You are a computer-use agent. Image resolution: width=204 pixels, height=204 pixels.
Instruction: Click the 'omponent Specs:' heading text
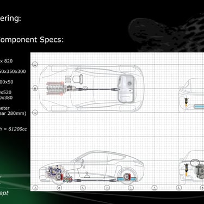point(32,40)
